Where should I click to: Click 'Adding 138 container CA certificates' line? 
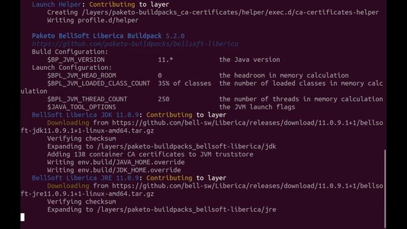coord(150,154)
